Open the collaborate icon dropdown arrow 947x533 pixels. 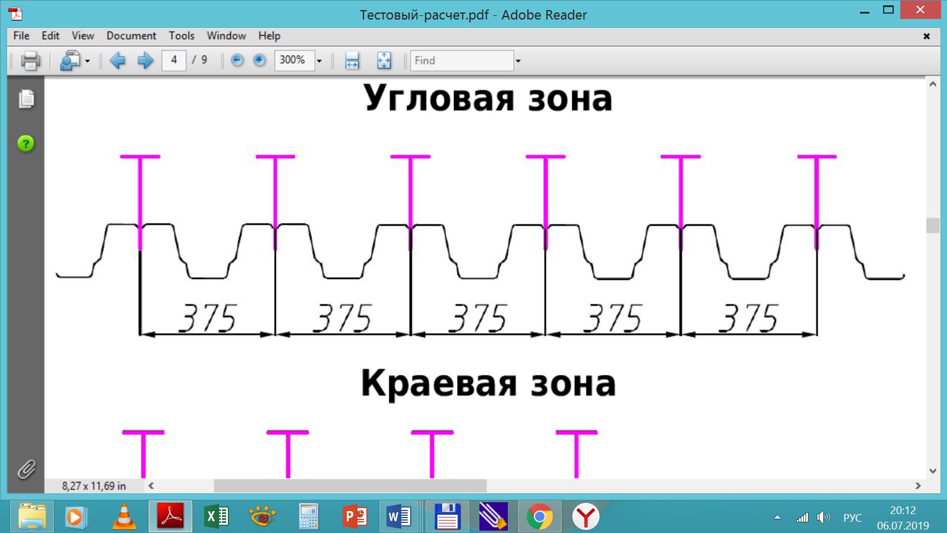88,61
